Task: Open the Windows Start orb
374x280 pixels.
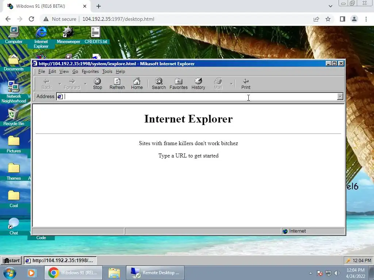Action: (x=10, y=273)
